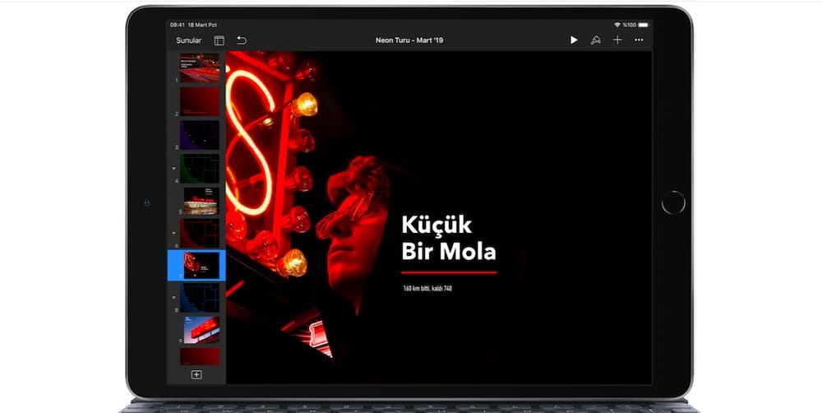Collapse the slide 8 group triangle
Viewport: 822px width, 413px height.
(174, 298)
